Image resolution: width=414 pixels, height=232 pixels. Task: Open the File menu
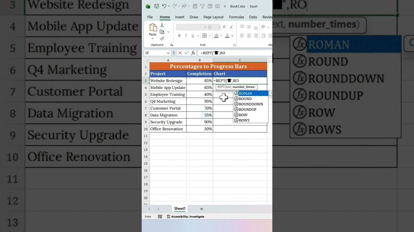tap(150, 17)
